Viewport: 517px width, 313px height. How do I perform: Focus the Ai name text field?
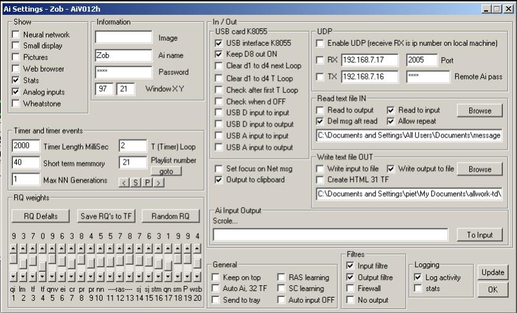pyautogui.click(x=123, y=56)
